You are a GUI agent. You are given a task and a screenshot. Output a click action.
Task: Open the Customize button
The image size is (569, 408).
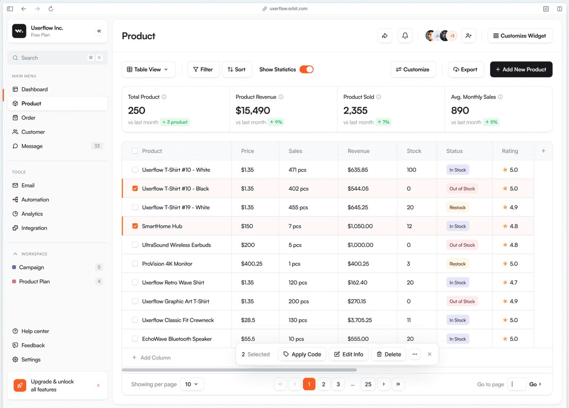coord(413,69)
